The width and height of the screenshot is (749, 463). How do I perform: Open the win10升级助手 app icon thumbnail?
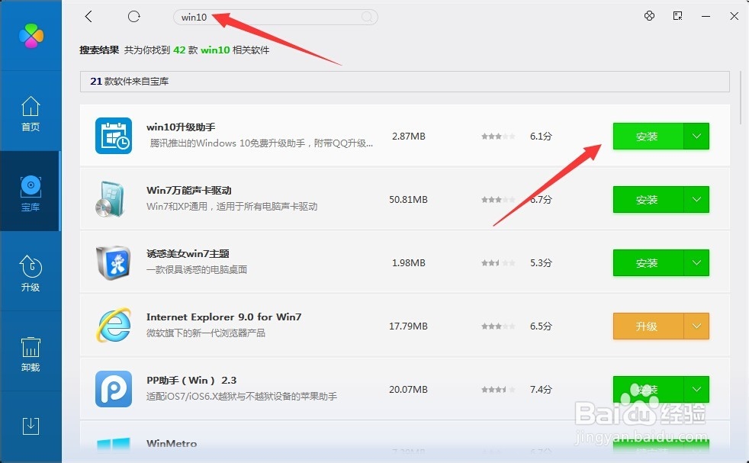coord(114,136)
